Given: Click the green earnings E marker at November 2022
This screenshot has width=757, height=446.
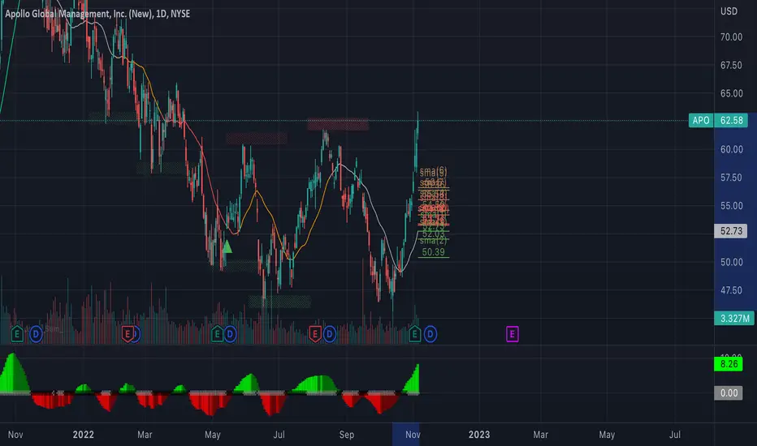Looking at the screenshot, I should tap(415, 333).
